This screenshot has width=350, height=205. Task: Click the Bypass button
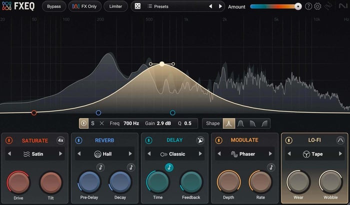pos(54,6)
